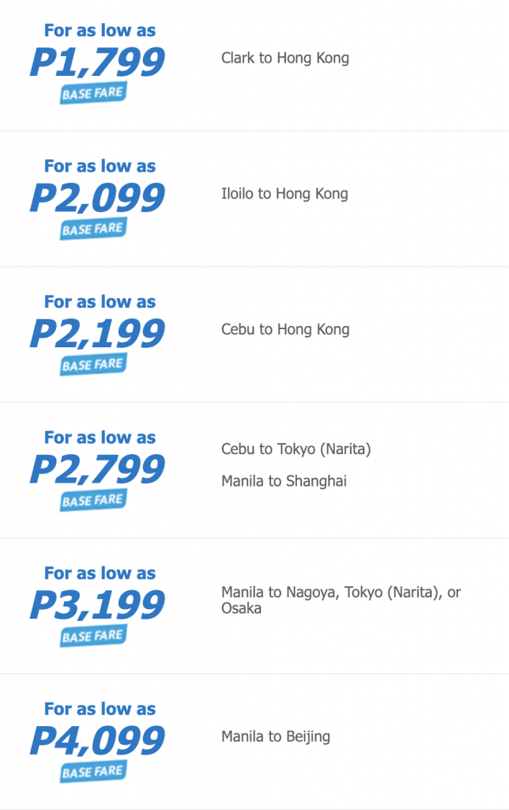Click the BASE FARE badge under P2,199
Image resolution: width=509 pixels, height=810 pixels.
pos(93,365)
